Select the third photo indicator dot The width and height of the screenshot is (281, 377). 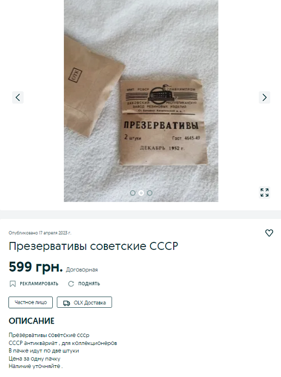point(149,193)
